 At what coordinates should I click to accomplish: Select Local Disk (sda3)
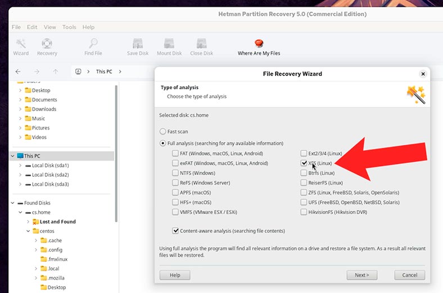(x=50, y=184)
